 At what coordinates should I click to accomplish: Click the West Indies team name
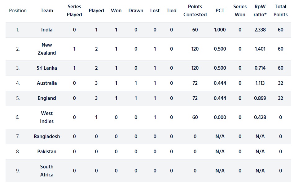(x=47, y=117)
